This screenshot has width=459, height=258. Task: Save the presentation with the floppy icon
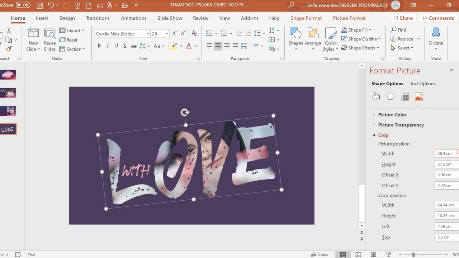[40, 5]
